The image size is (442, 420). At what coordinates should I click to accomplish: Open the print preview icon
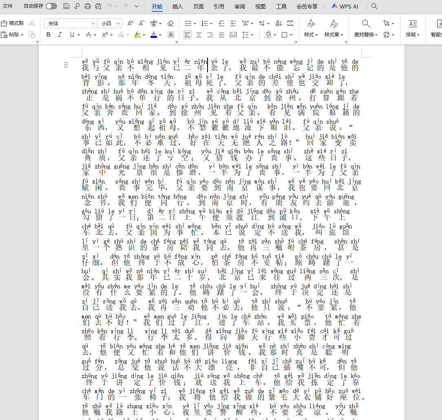(x=98, y=6)
